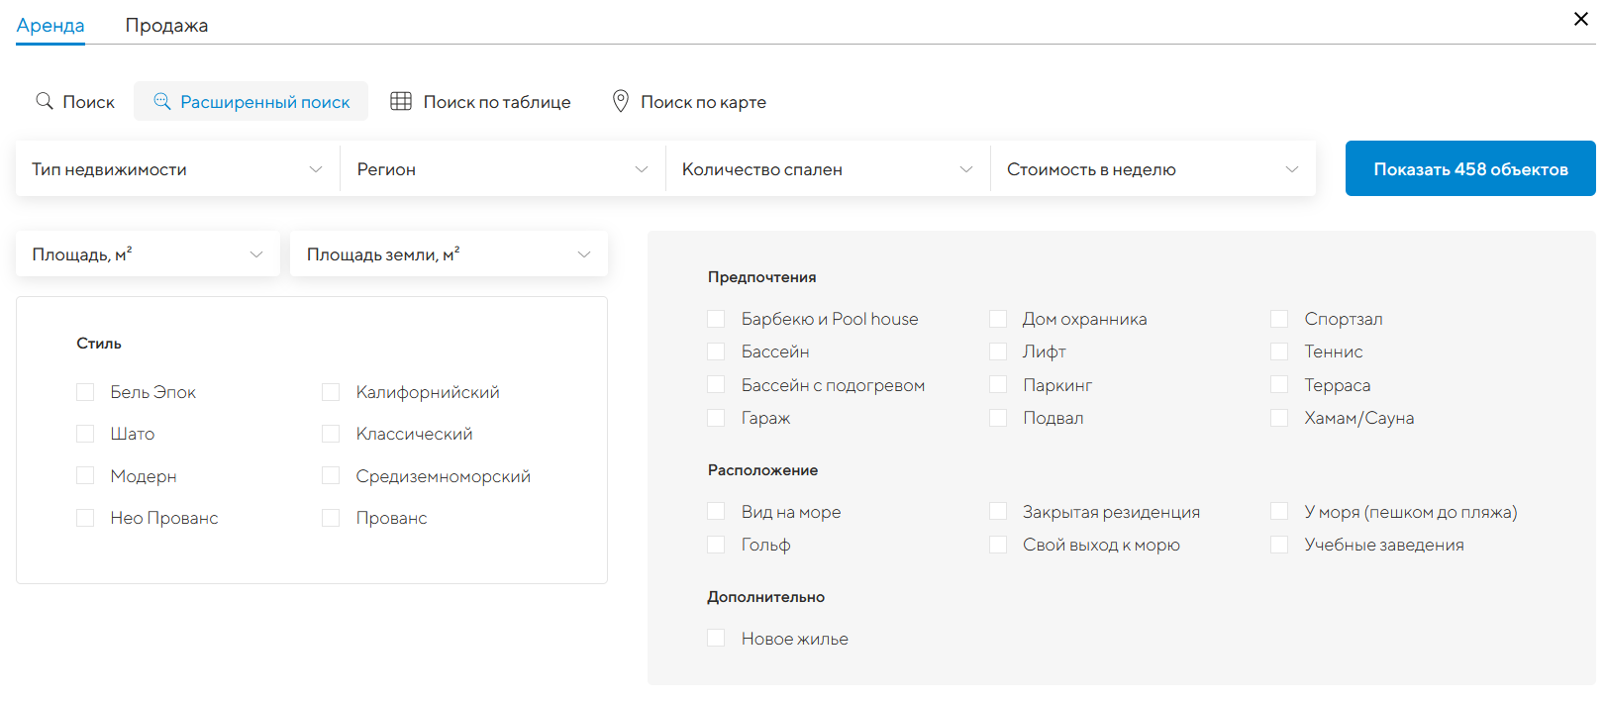This screenshot has height=702, width=1605.
Task: Open the Регион dropdown
Action: [503, 169]
